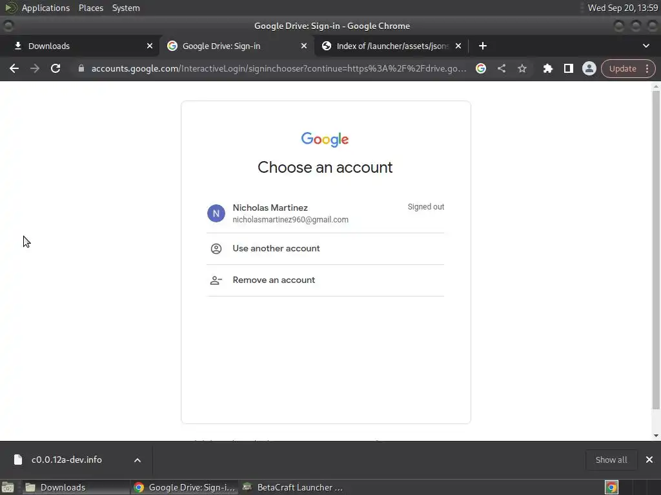
Task: Close the Index of /launcher tab
Action: pos(458,46)
